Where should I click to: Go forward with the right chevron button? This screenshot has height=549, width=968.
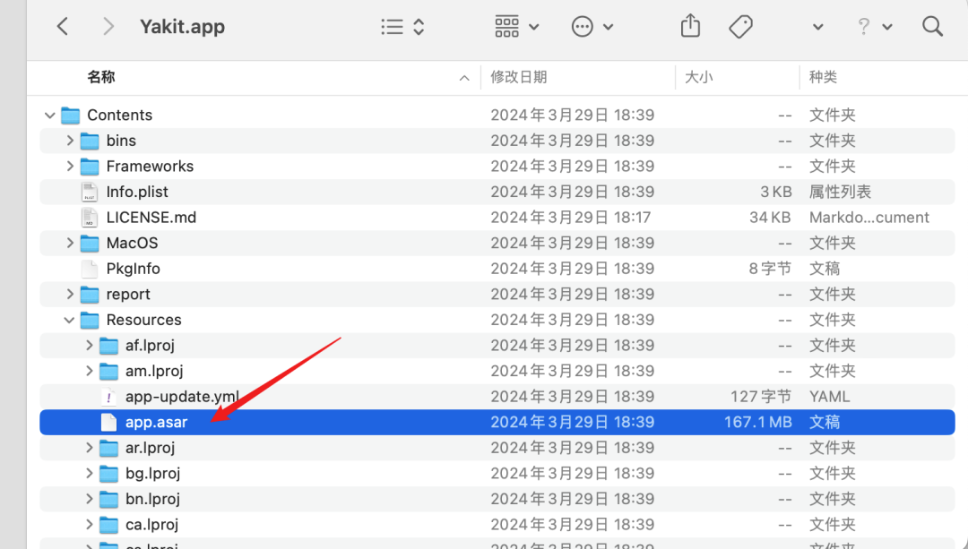coord(108,27)
